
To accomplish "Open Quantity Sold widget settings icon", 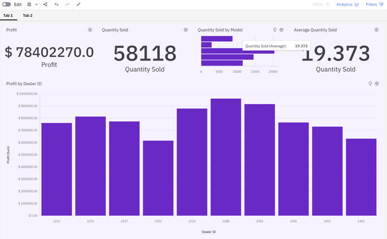I will [x=186, y=29].
